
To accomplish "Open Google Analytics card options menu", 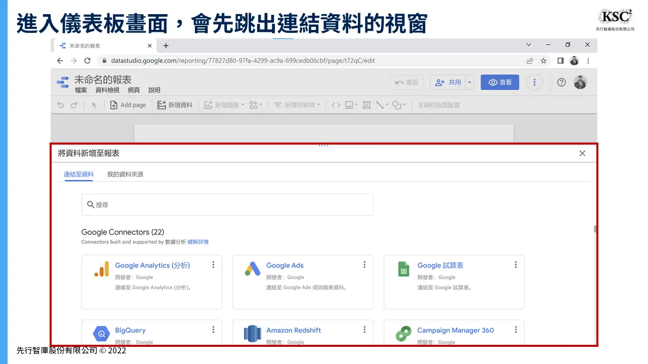I will pos(213,264).
